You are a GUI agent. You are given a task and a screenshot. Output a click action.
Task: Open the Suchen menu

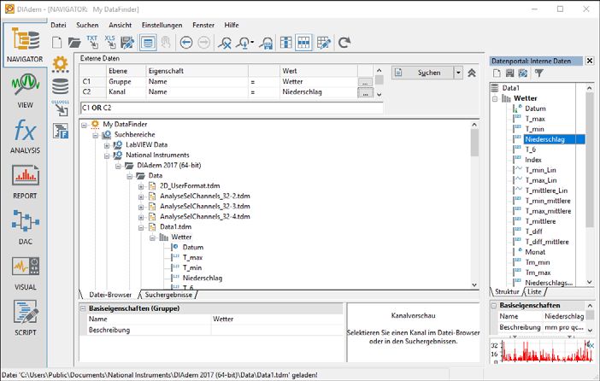click(87, 26)
